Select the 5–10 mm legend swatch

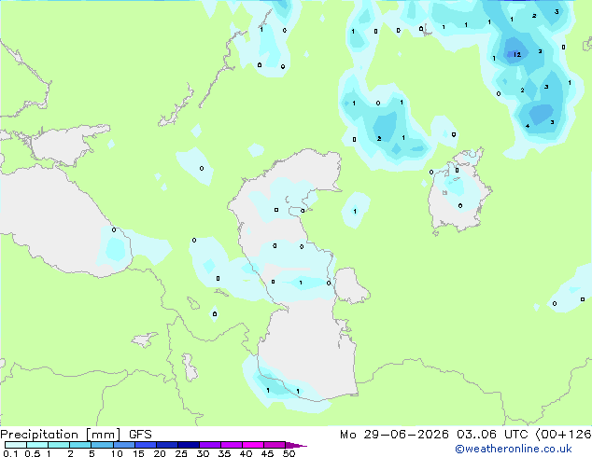click(102, 445)
